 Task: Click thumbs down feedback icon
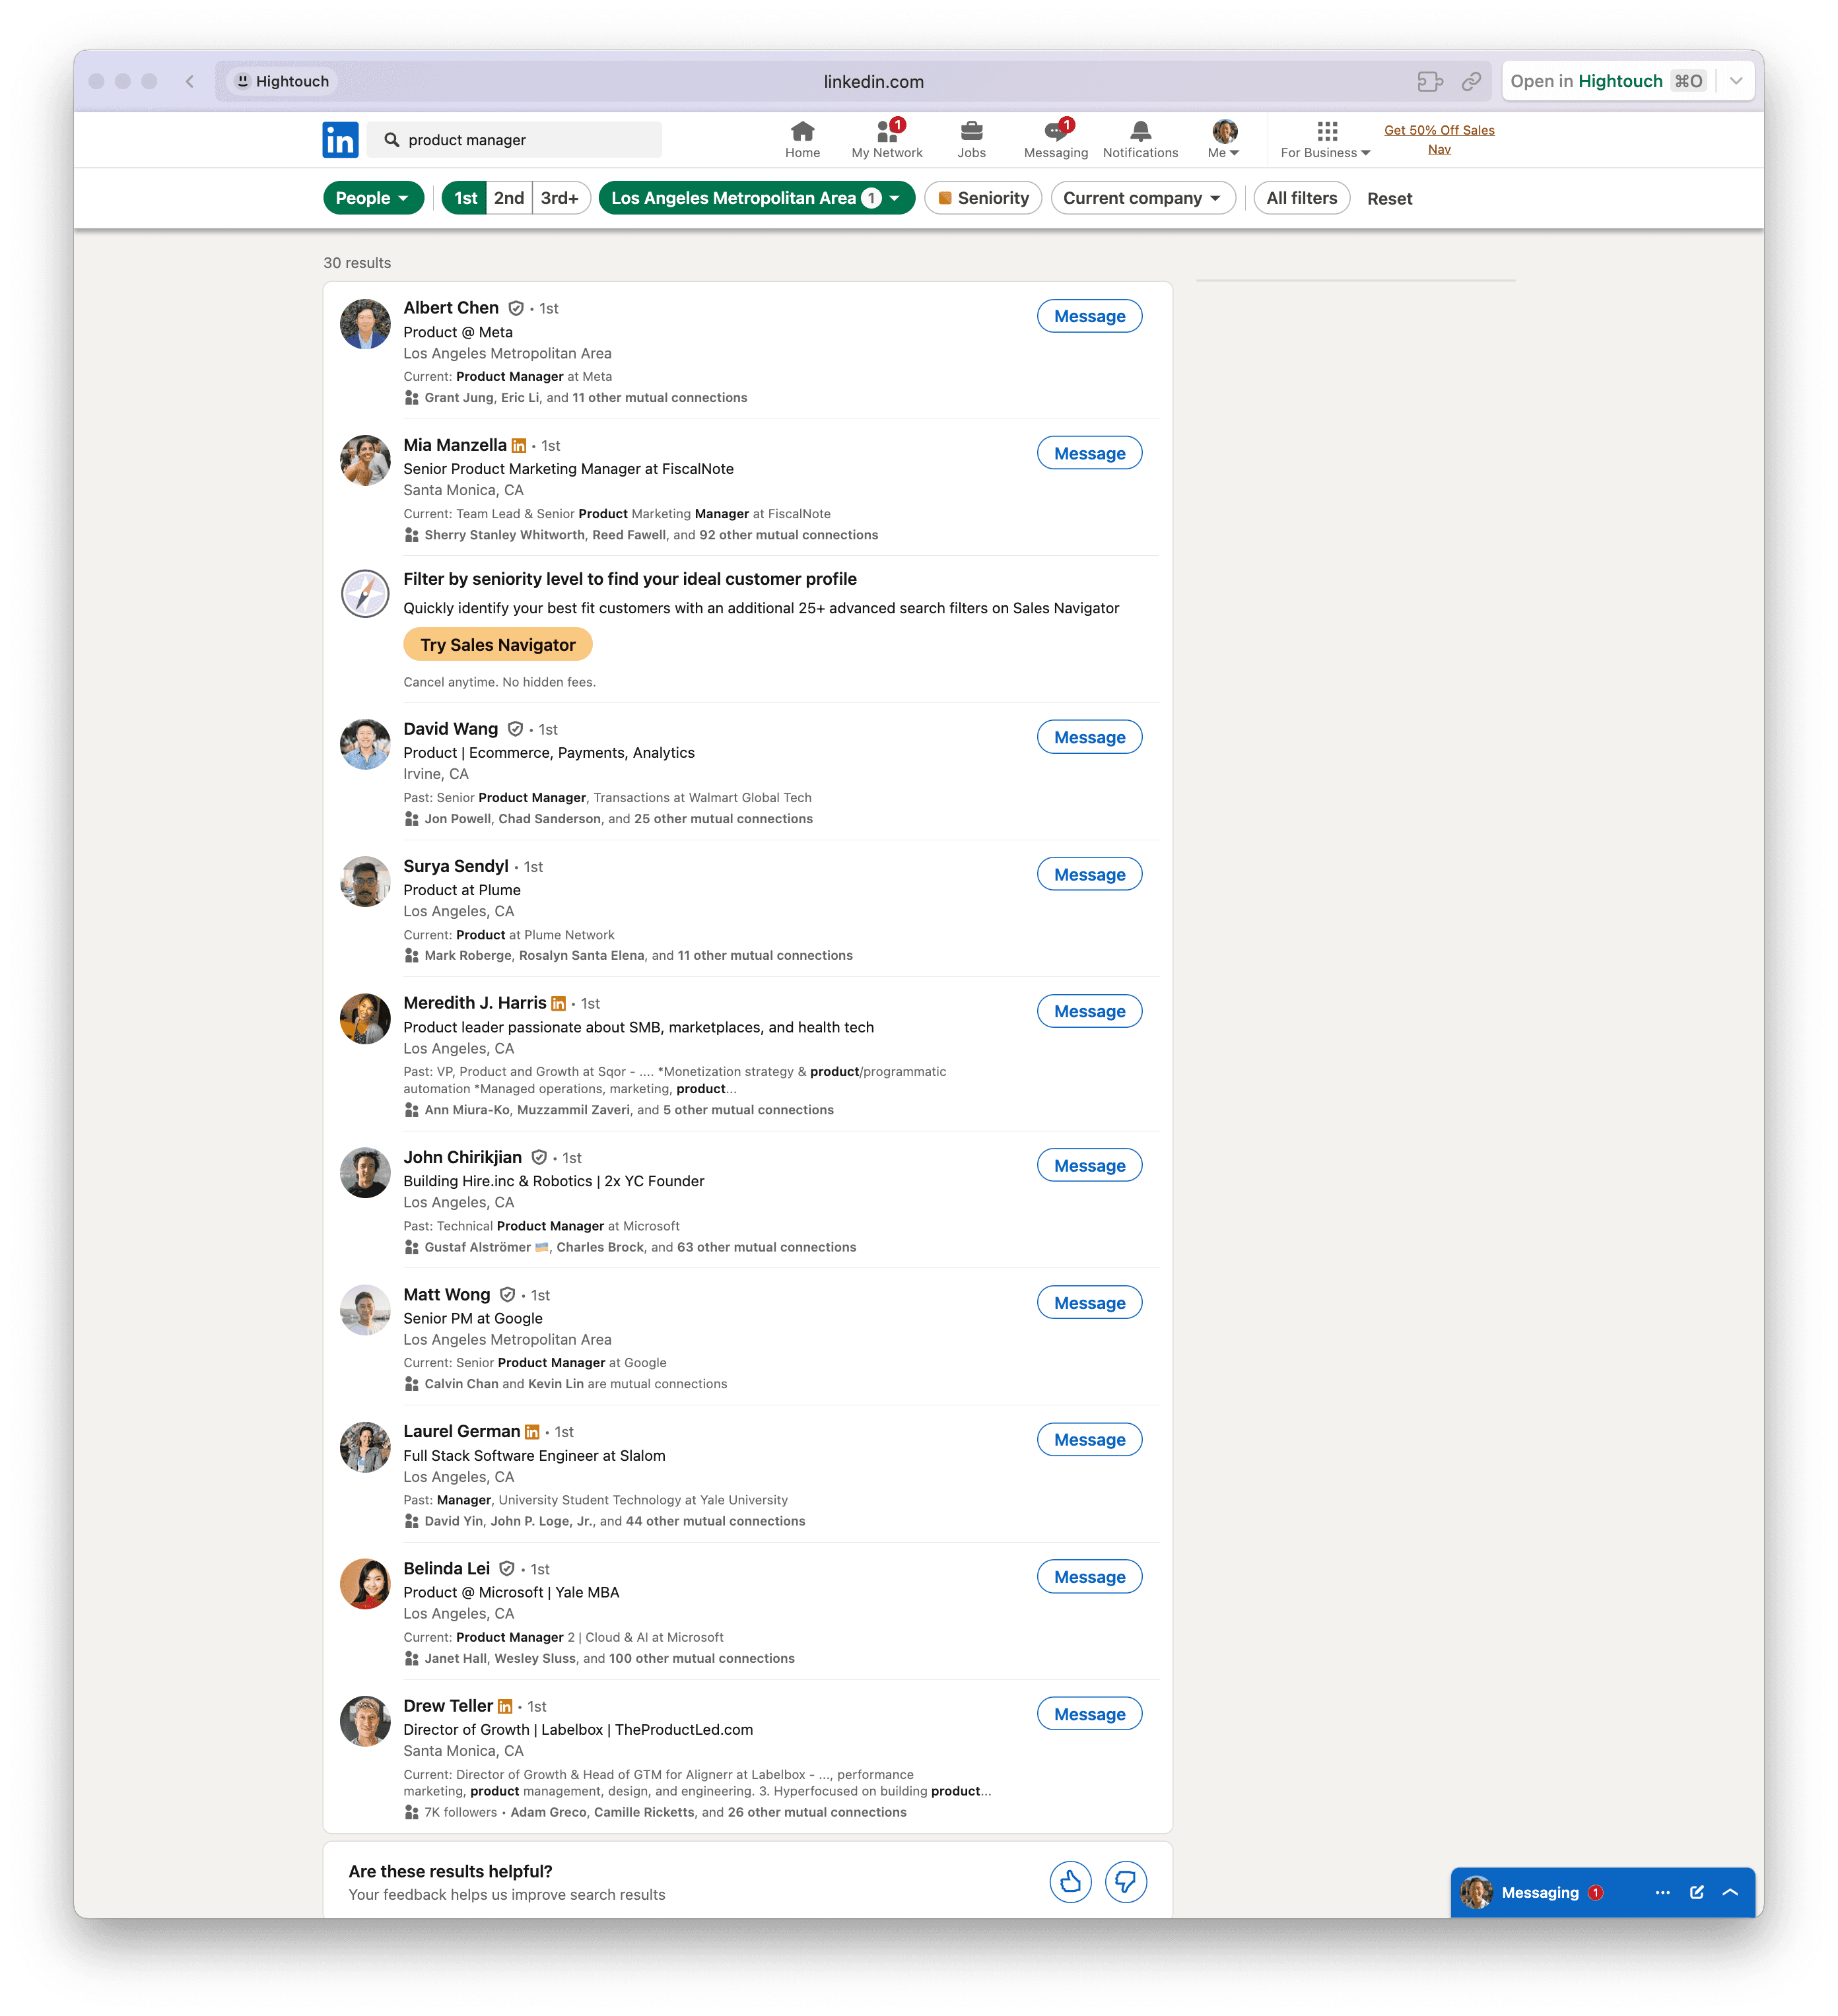(1125, 1882)
